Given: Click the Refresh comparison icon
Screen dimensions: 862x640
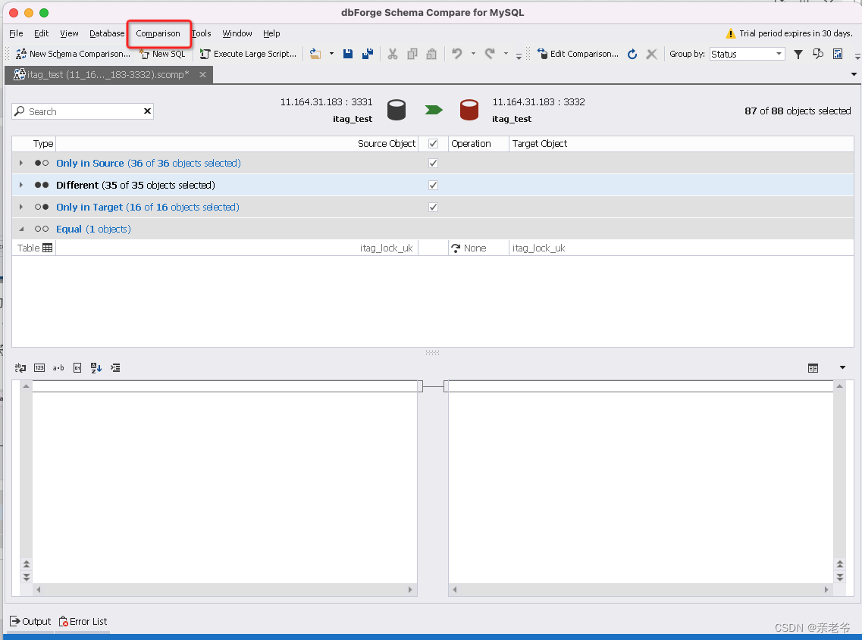Looking at the screenshot, I should [x=632, y=54].
